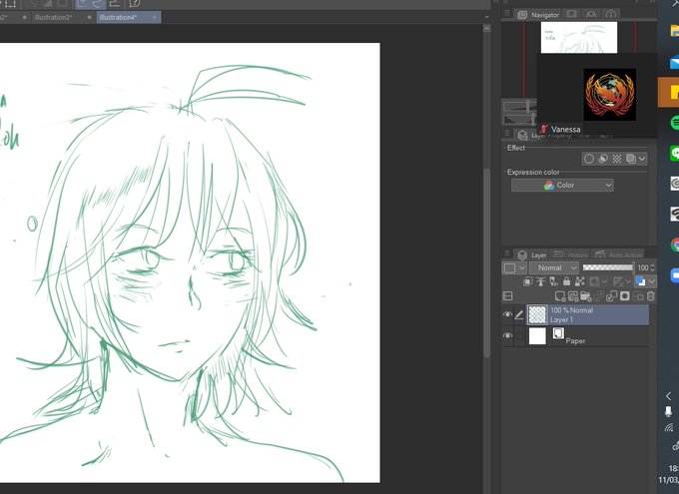
Task: Select the Paper layer row
Action: 587,336
